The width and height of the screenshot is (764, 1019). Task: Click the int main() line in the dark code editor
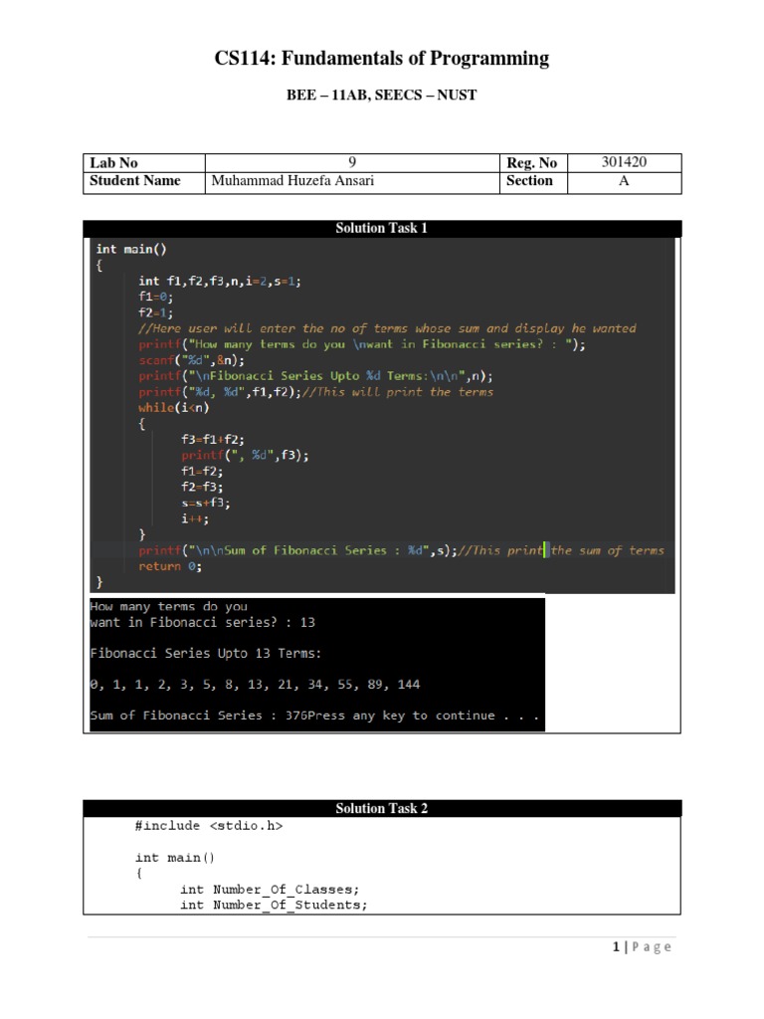[x=131, y=249]
